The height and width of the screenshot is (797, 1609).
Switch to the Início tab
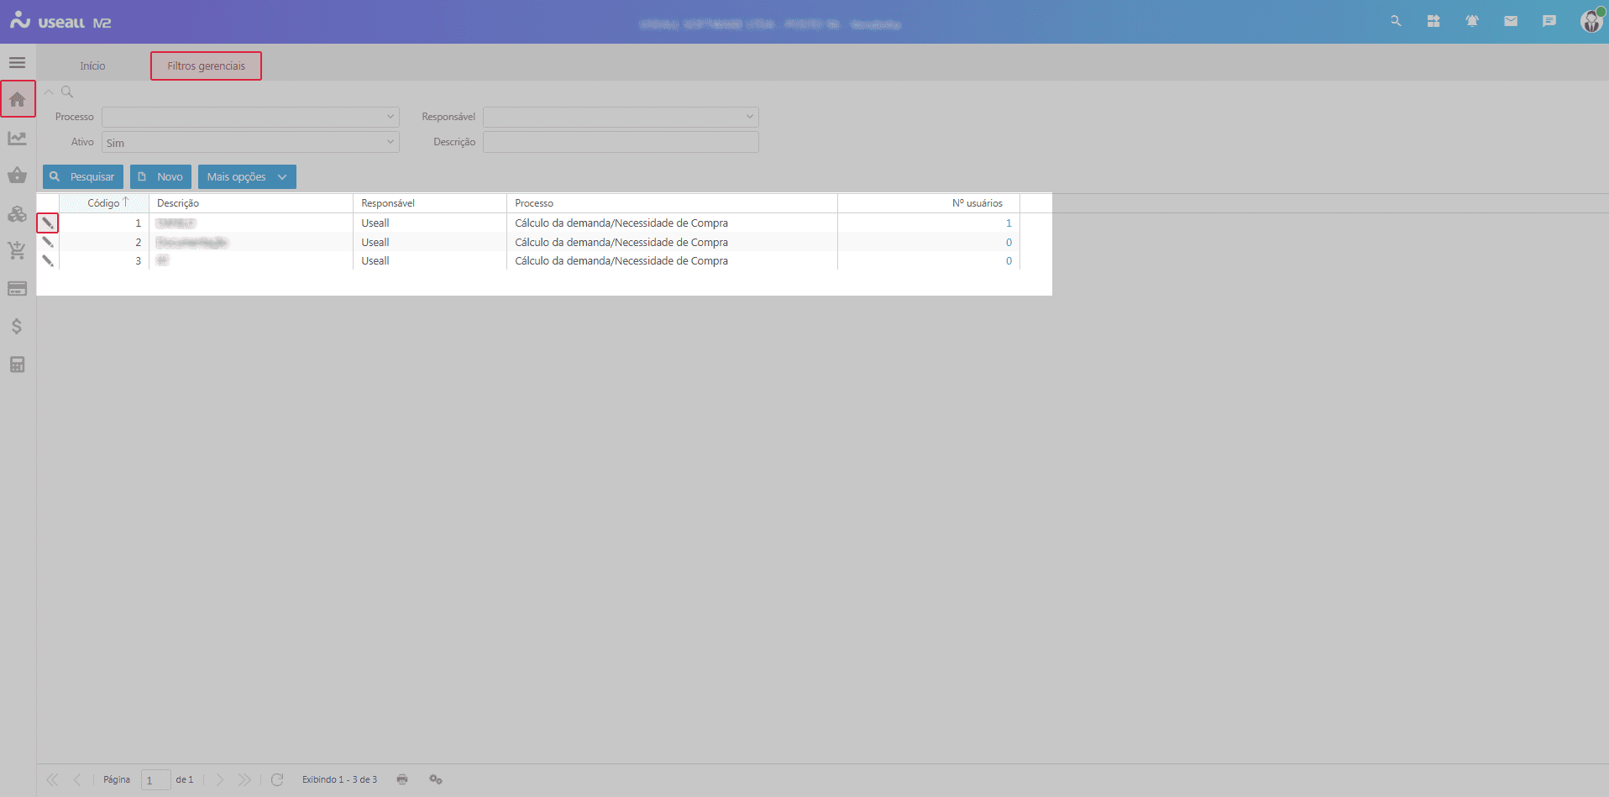click(92, 66)
